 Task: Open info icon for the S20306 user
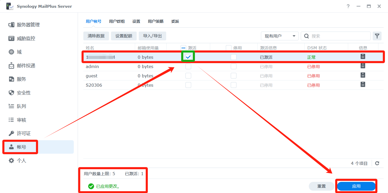point(363,85)
